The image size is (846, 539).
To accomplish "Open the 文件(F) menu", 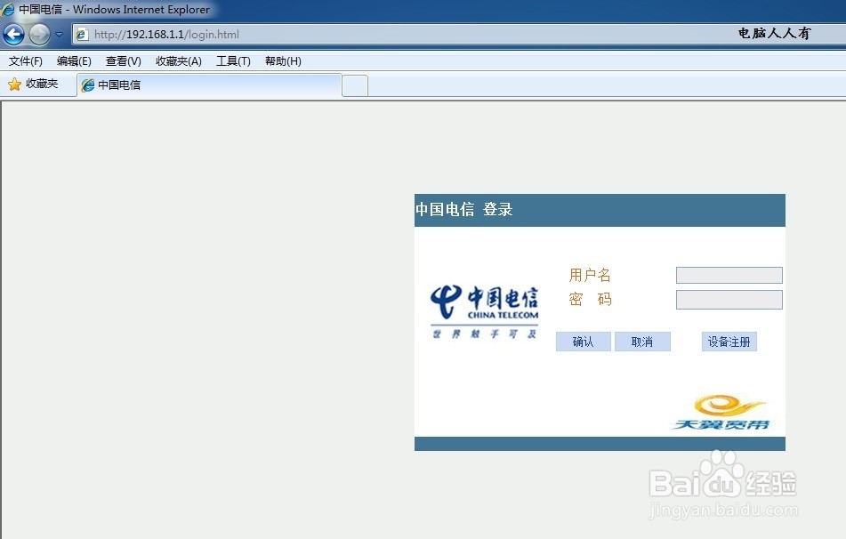I will click(24, 60).
